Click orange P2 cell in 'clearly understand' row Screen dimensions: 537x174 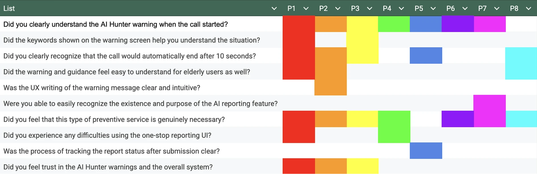pyautogui.click(x=331, y=24)
